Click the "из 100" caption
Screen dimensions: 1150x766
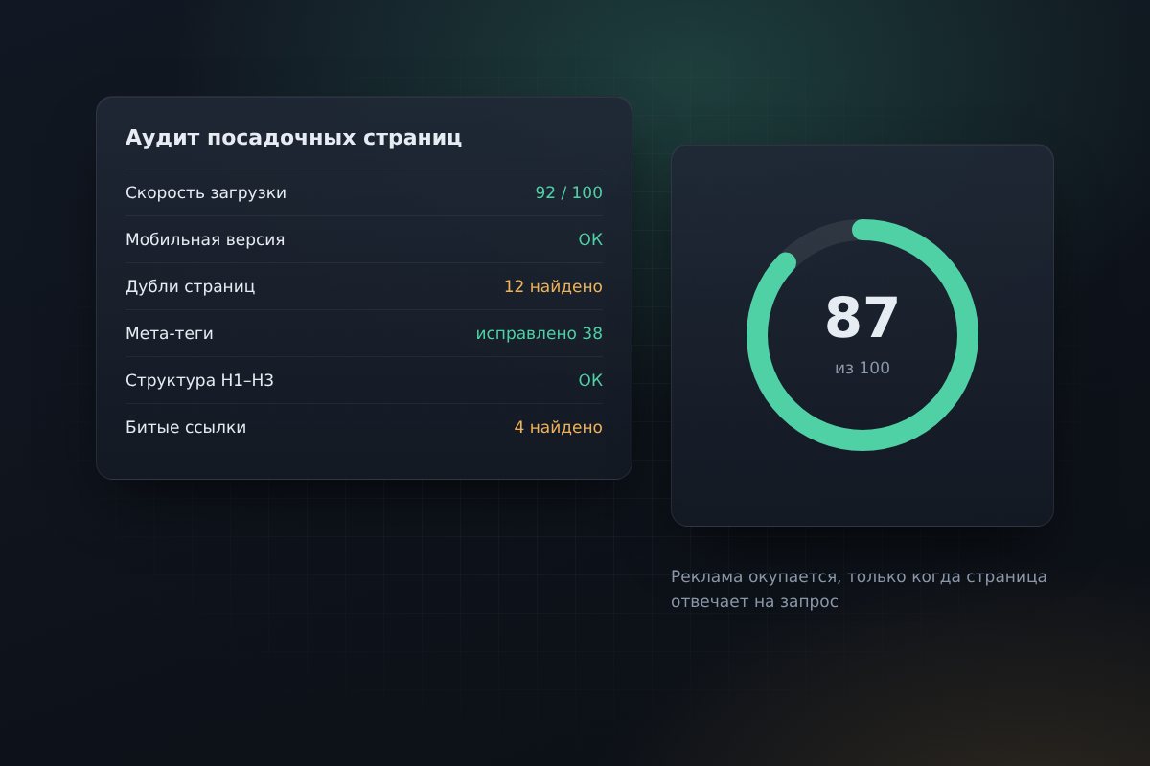click(x=862, y=369)
